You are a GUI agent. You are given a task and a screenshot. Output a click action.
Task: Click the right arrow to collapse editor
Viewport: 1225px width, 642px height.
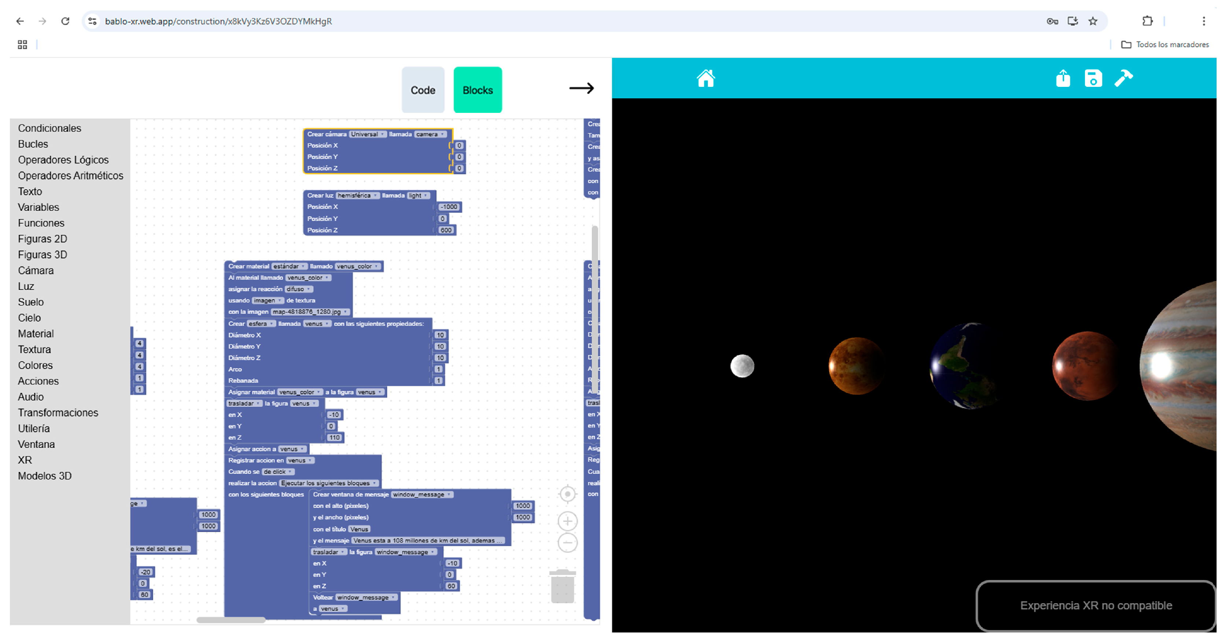[x=582, y=88]
